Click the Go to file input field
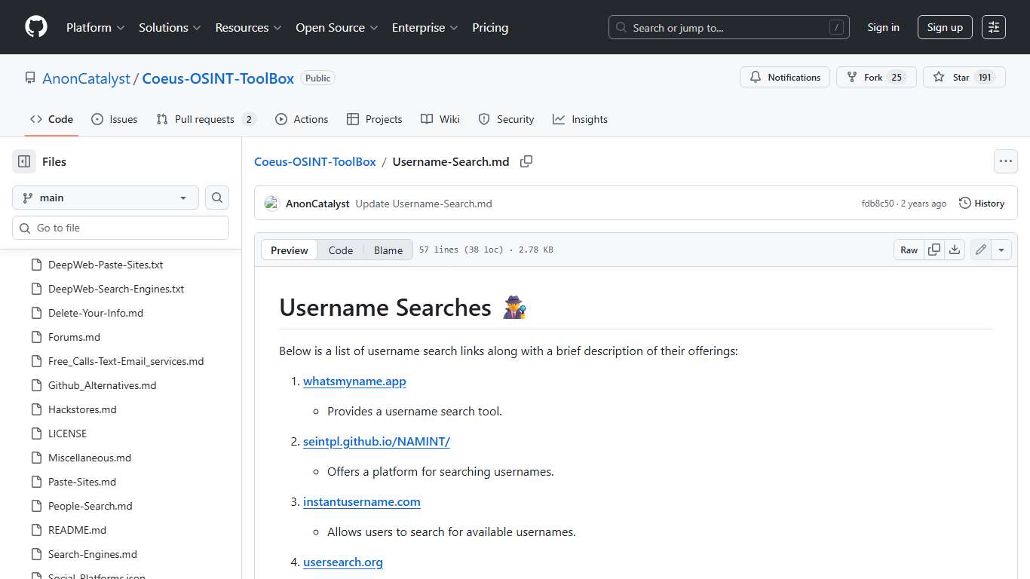Viewport: 1030px width, 579px height. tap(120, 227)
